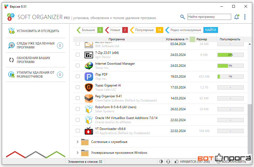254x167 pixels.
Task: Click the 7-Zip 28% popularity bar
Action: click(230, 55)
